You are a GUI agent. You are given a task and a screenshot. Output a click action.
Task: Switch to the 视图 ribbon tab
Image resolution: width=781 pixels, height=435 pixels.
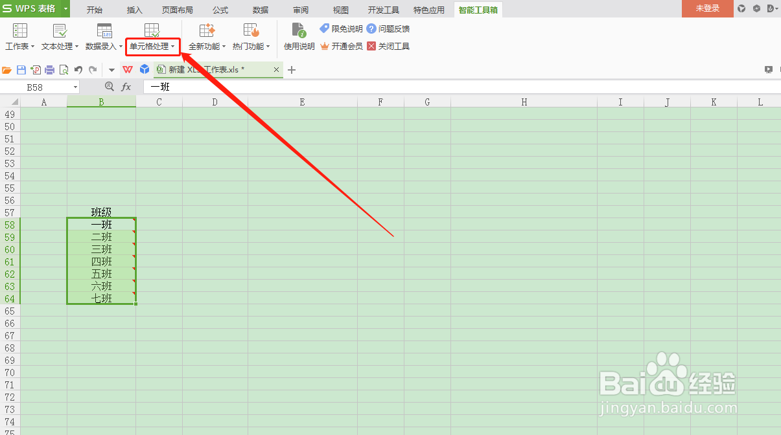point(341,10)
